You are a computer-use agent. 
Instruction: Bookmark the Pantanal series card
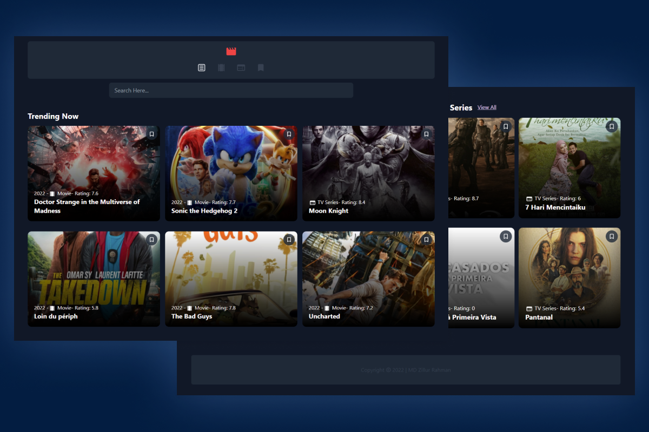[x=612, y=237]
